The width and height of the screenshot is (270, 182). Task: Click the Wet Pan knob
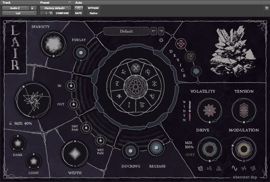click(101, 141)
